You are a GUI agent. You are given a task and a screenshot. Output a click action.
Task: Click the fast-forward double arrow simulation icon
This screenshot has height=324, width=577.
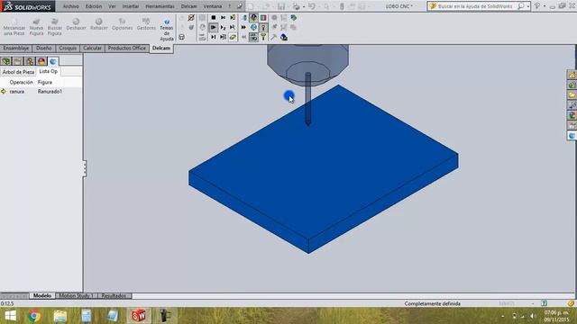pyautogui.click(x=243, y=27)
